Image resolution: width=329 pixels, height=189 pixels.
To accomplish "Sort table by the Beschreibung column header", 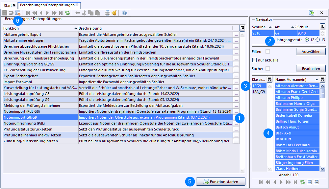I will click(155, 28).
